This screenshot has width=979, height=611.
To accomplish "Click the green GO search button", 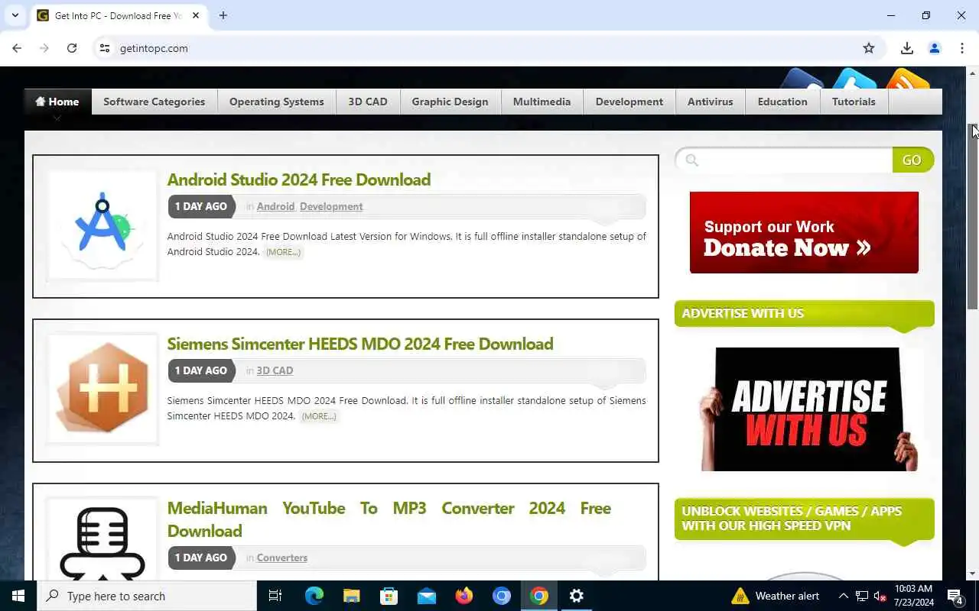I will (x=912, y=160).
